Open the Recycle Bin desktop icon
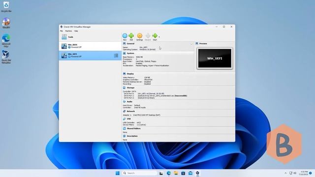Image resolution: width=315 pixels, height=177 pixels. click(6, 6)
